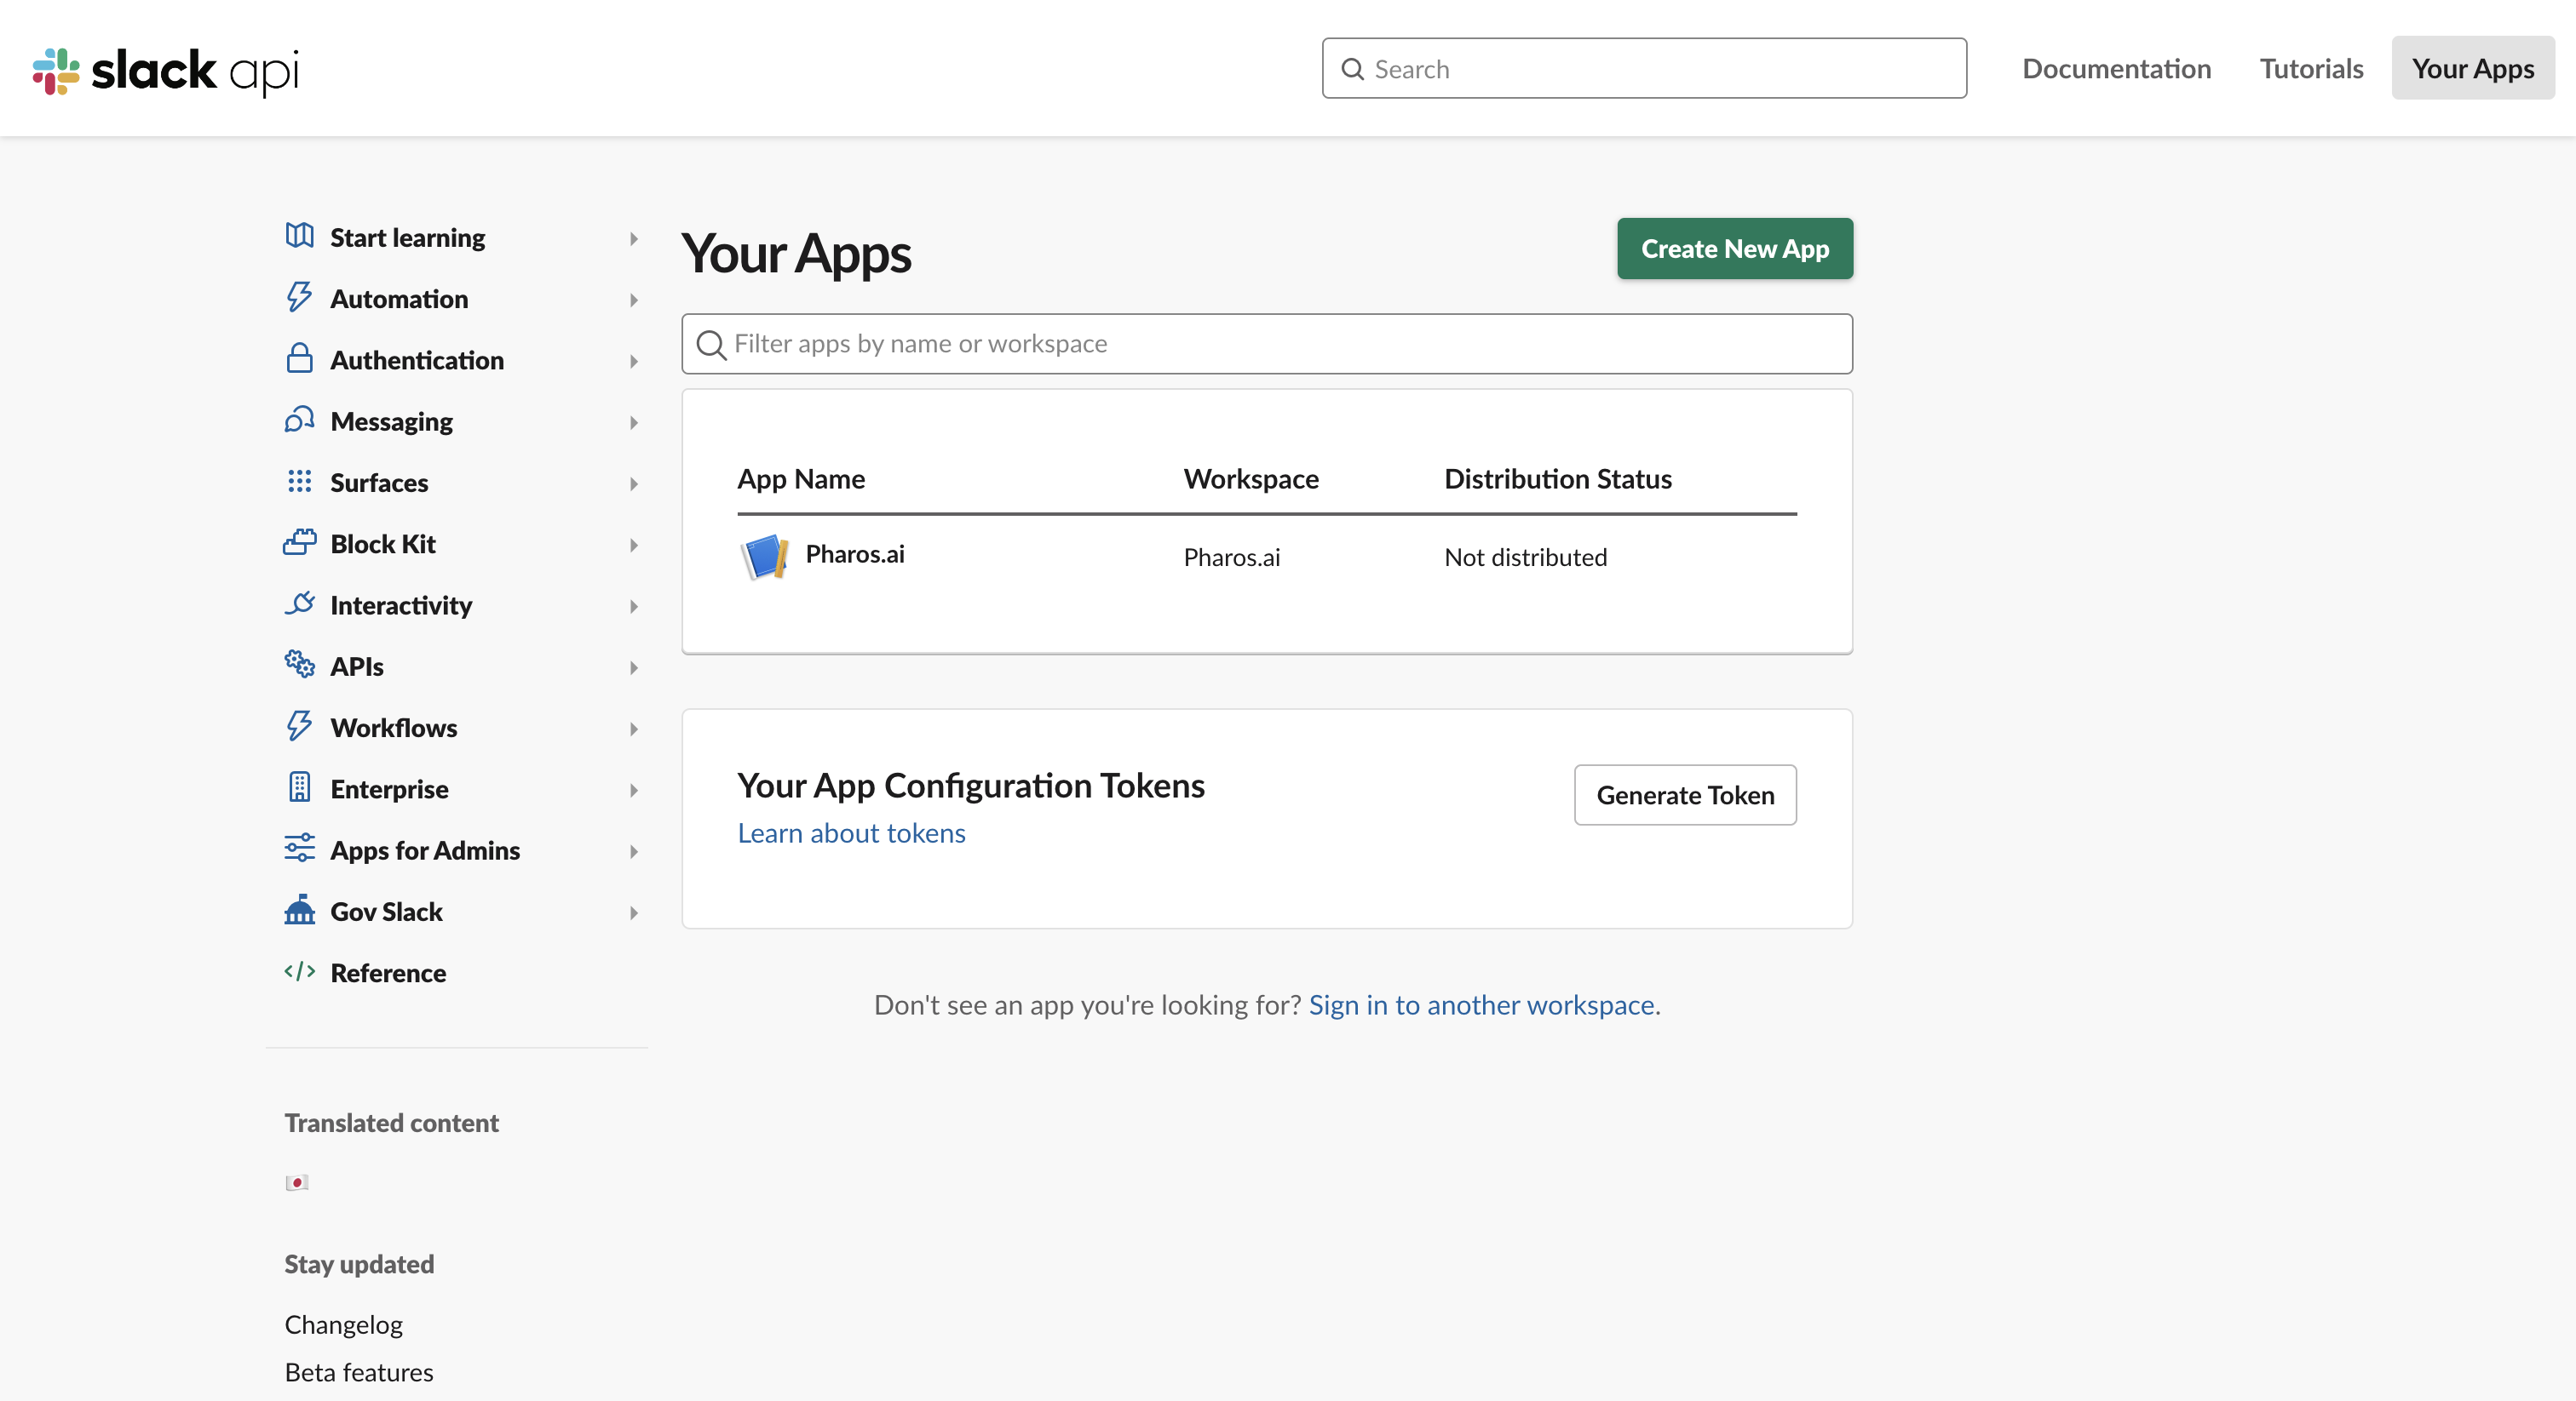The width and height of the screenshot is (2576, 1401).
Task: Click the Pharos.ai app notebook icon
Action: pyautogui.click(x=765, y=557)
